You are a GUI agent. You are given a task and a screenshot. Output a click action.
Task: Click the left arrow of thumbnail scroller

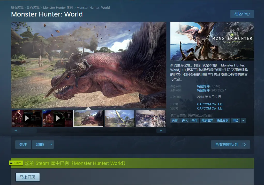pos(16,130)
